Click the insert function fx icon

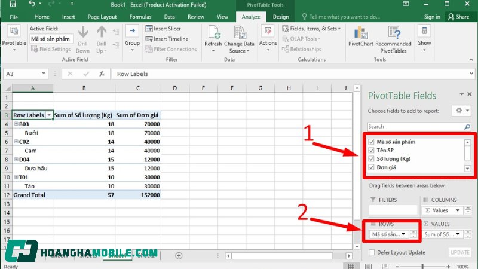(102, 74)
